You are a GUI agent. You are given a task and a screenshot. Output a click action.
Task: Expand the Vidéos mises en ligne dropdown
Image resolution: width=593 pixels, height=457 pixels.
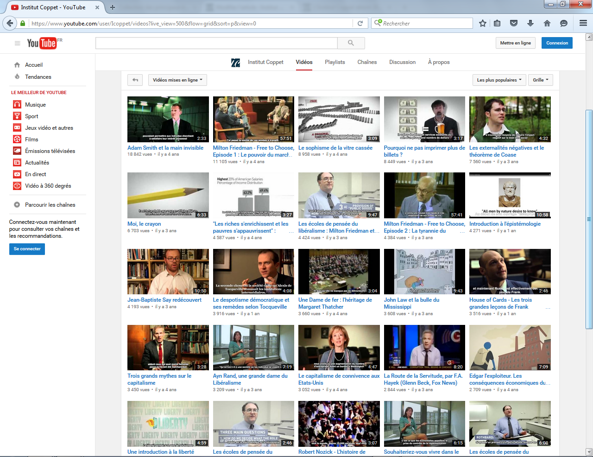177,80
